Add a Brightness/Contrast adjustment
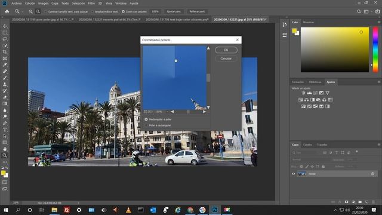 tap(303, 93)
